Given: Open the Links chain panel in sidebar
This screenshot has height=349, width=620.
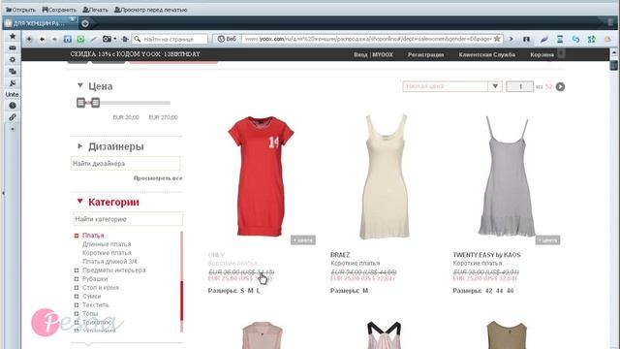Looking at the screenshot, I should [13, 117].
